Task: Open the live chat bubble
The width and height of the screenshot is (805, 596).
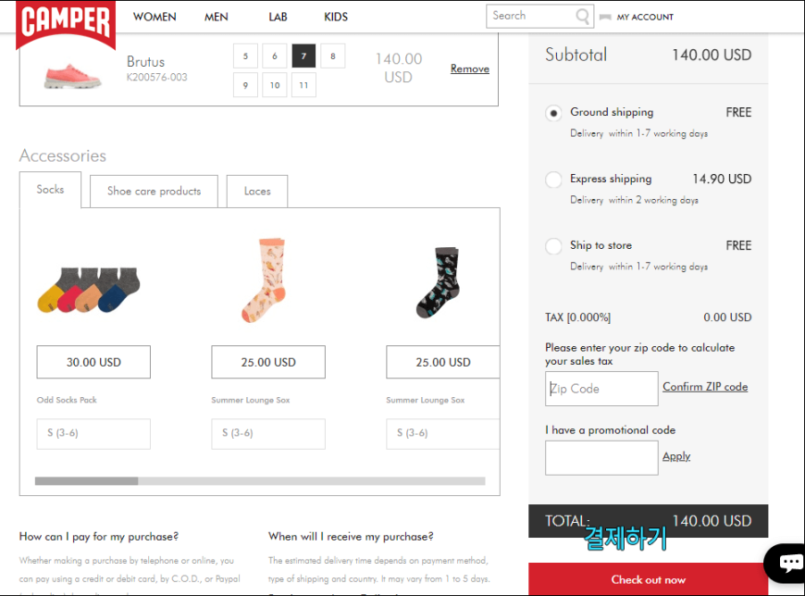Action: click(x=787, y=562)
